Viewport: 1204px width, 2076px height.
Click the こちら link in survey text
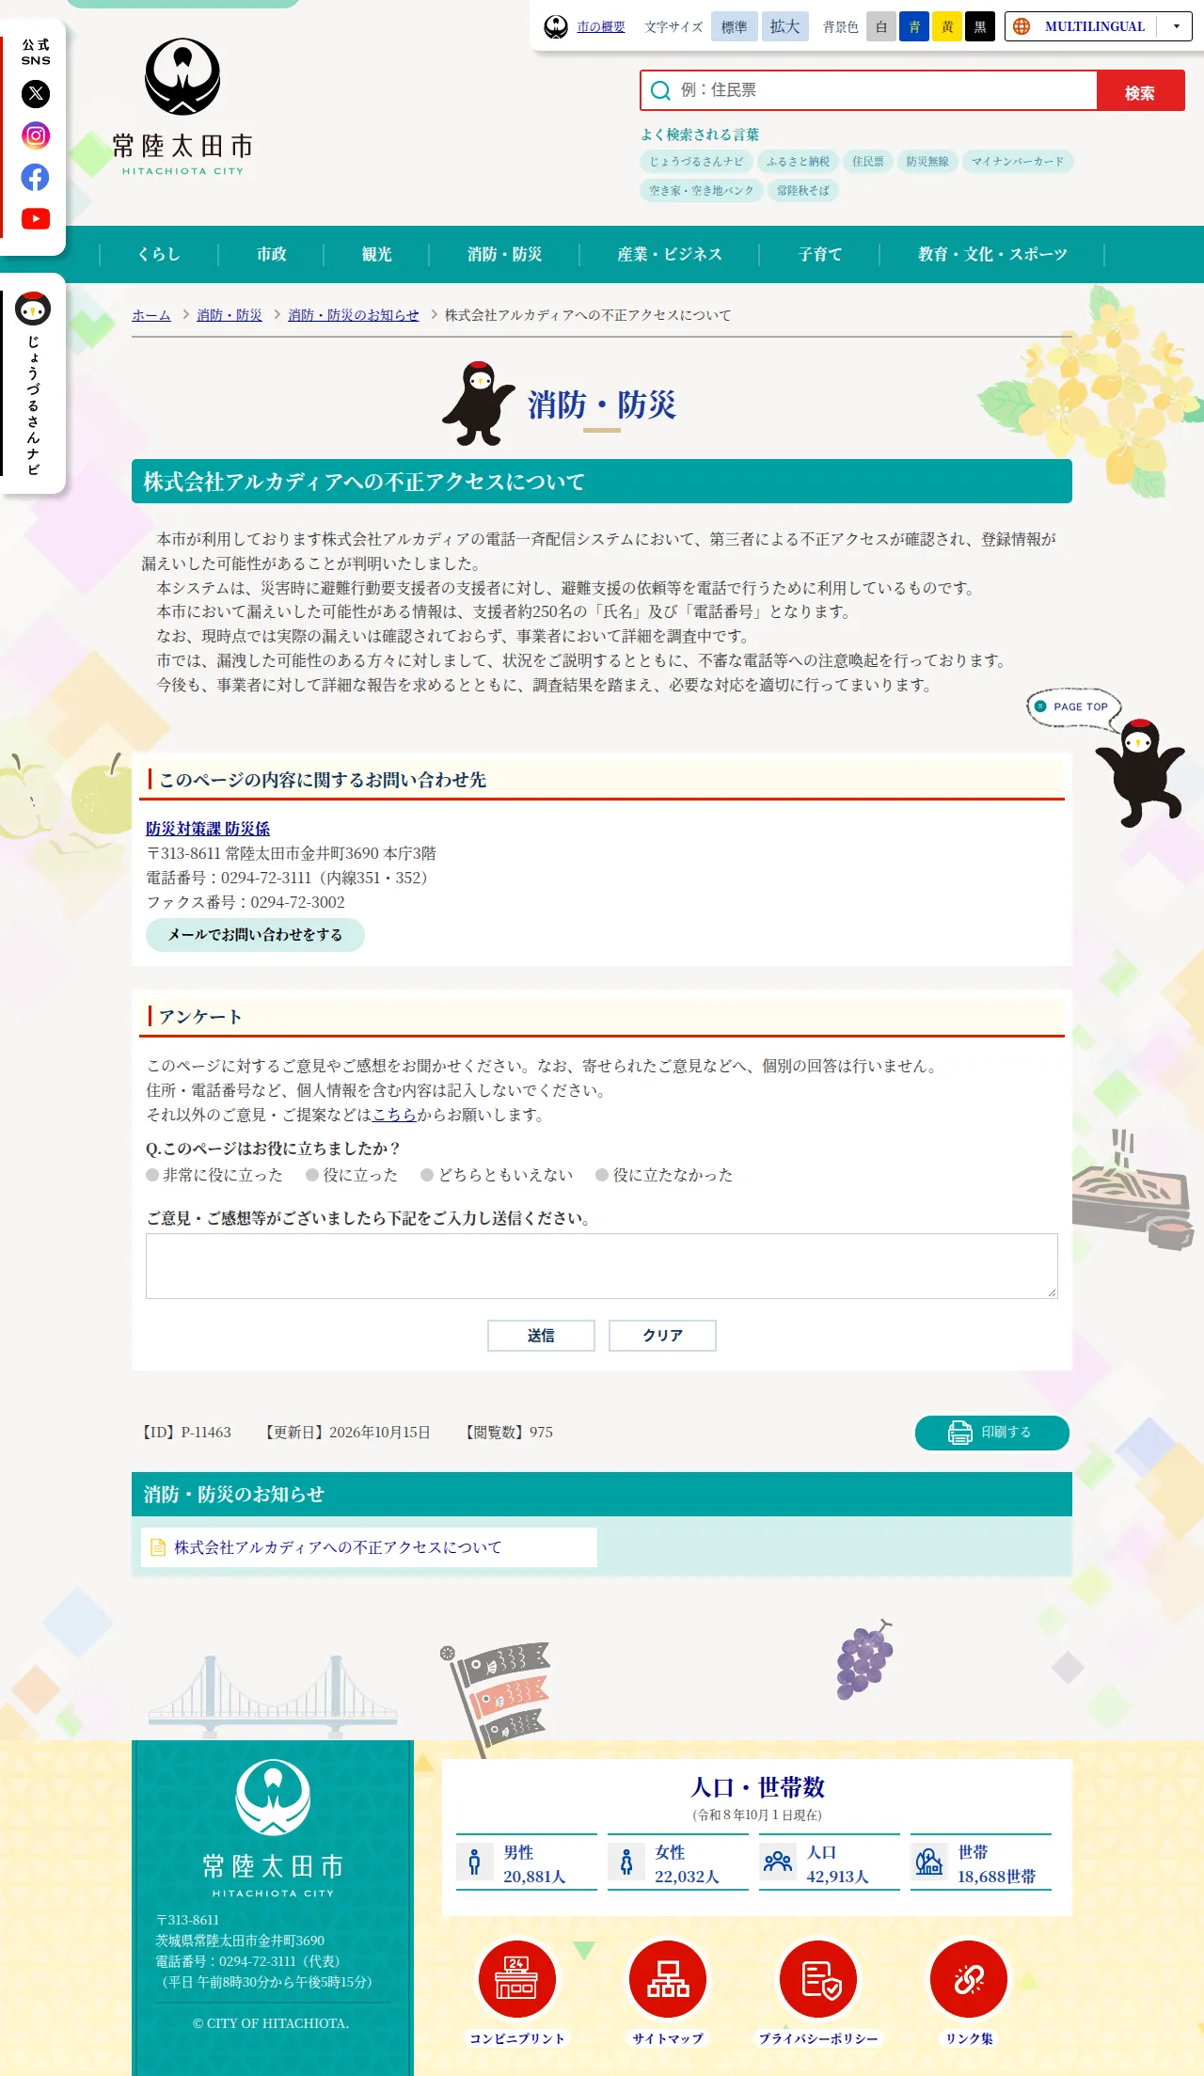click(394, 1115)
